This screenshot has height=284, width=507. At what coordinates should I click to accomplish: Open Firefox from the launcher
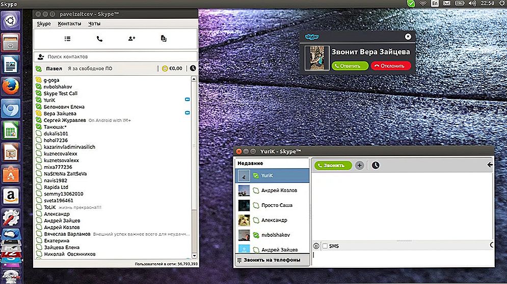11,86
